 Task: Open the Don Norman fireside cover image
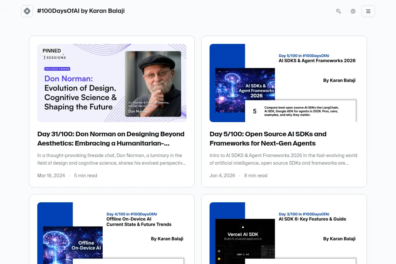[112, 83]
